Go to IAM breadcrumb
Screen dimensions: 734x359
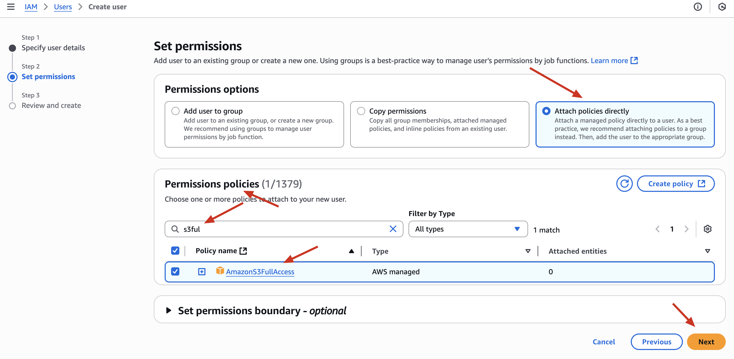[x=31, y=7]
